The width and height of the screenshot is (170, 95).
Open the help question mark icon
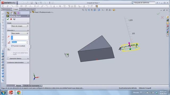click(x=157, y=3)
